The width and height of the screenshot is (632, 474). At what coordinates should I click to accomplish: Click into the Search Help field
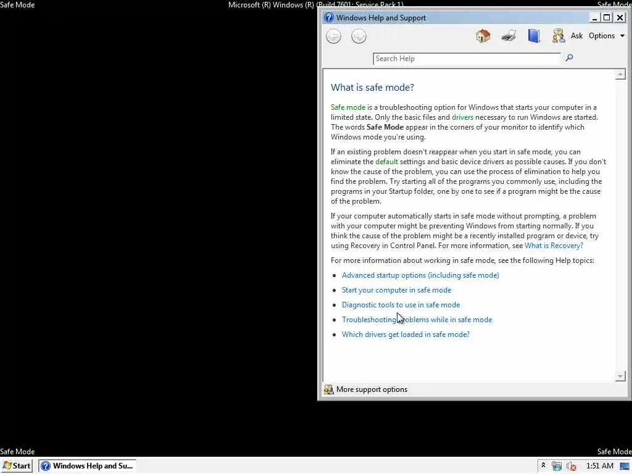pos(467,59)
